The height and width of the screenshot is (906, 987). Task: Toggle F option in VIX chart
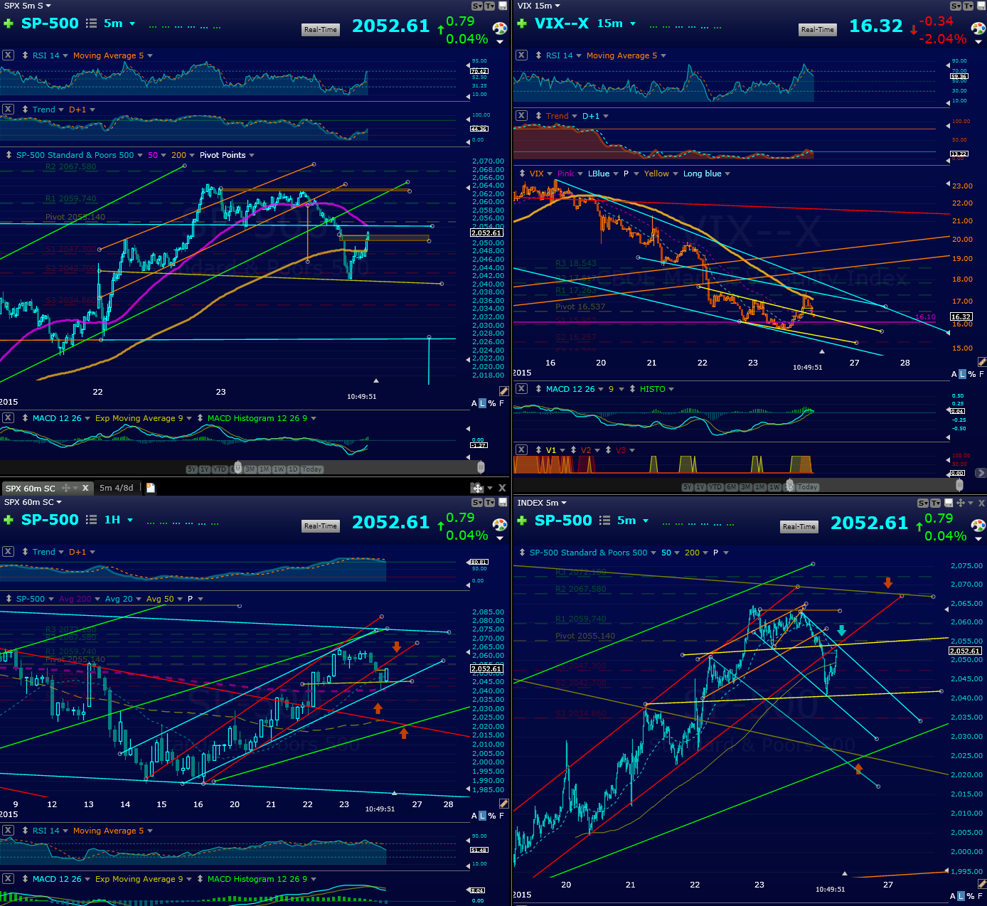click(982, 374)
